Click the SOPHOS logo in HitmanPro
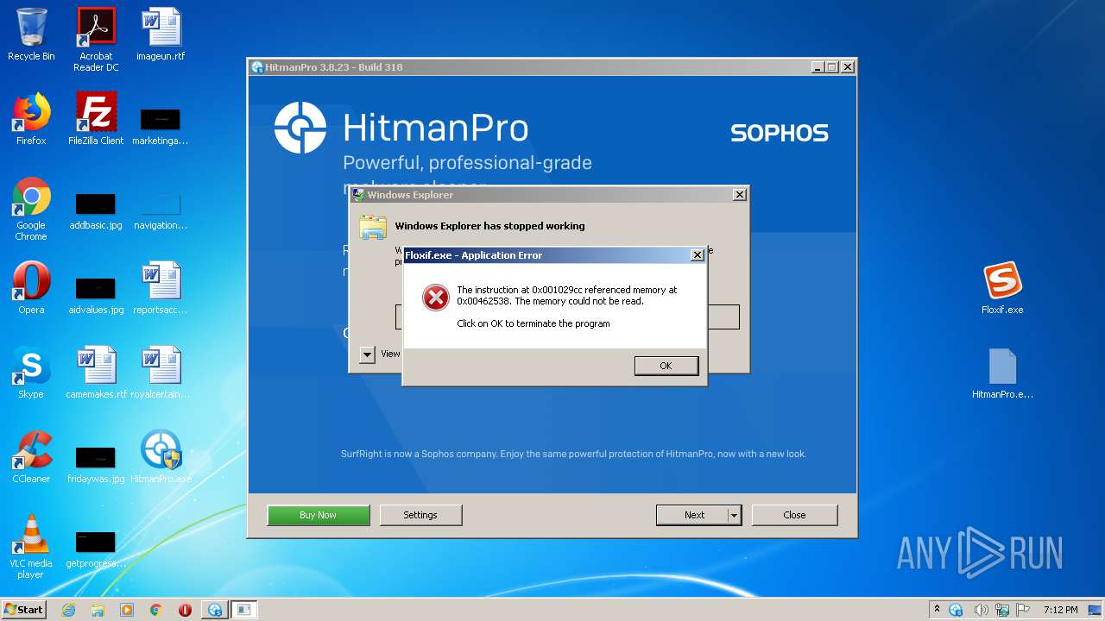This screenshot has width=1105, height=621. (x=780, y=133)
